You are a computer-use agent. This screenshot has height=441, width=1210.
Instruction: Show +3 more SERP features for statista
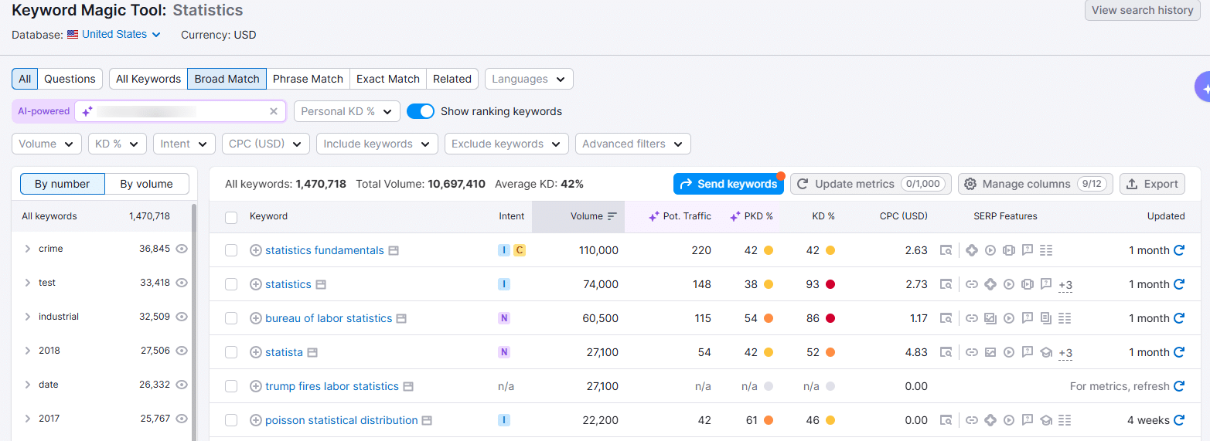pyautogui.click(x=1065, y=353)
